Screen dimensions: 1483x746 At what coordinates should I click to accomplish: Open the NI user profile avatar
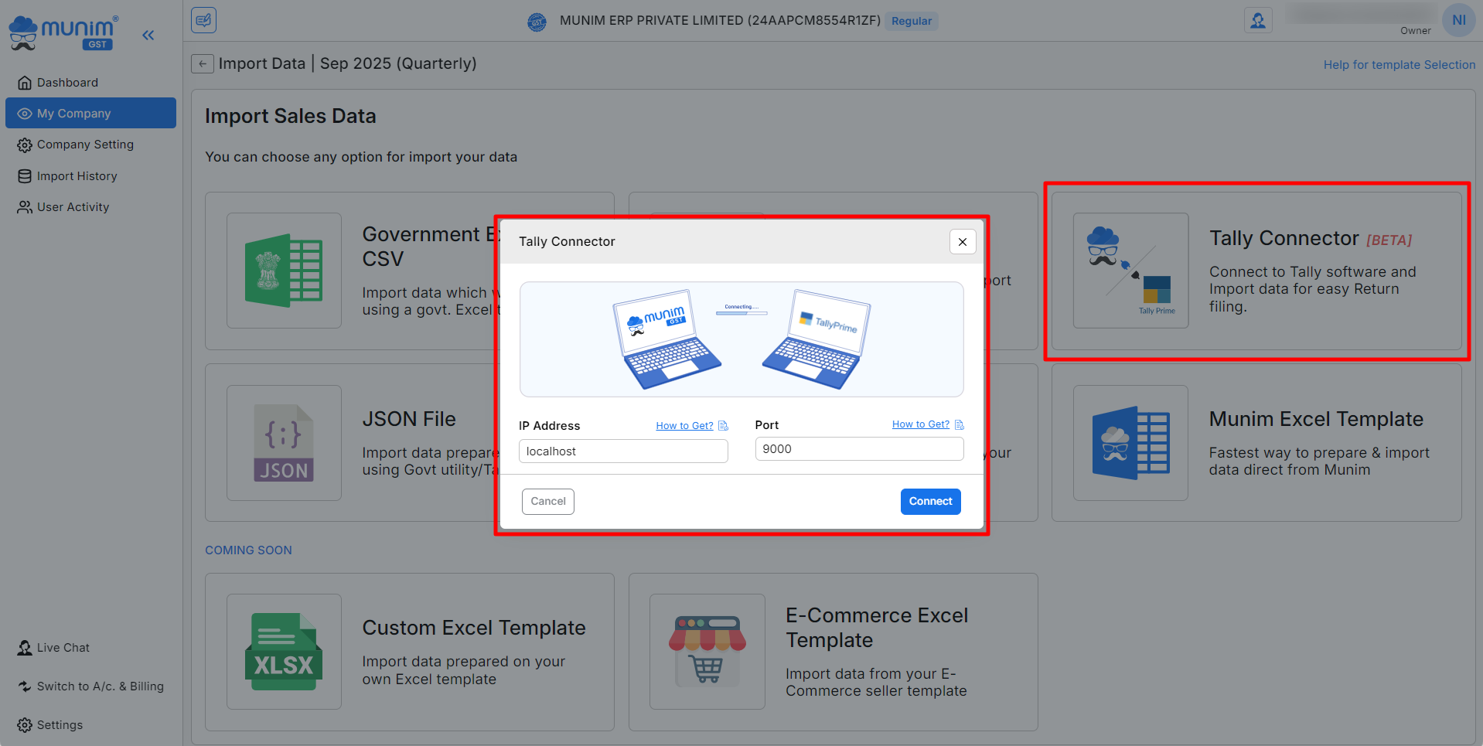click(x=1458, y=20)
